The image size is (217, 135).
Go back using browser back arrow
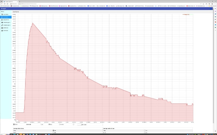tap(2, 4)
